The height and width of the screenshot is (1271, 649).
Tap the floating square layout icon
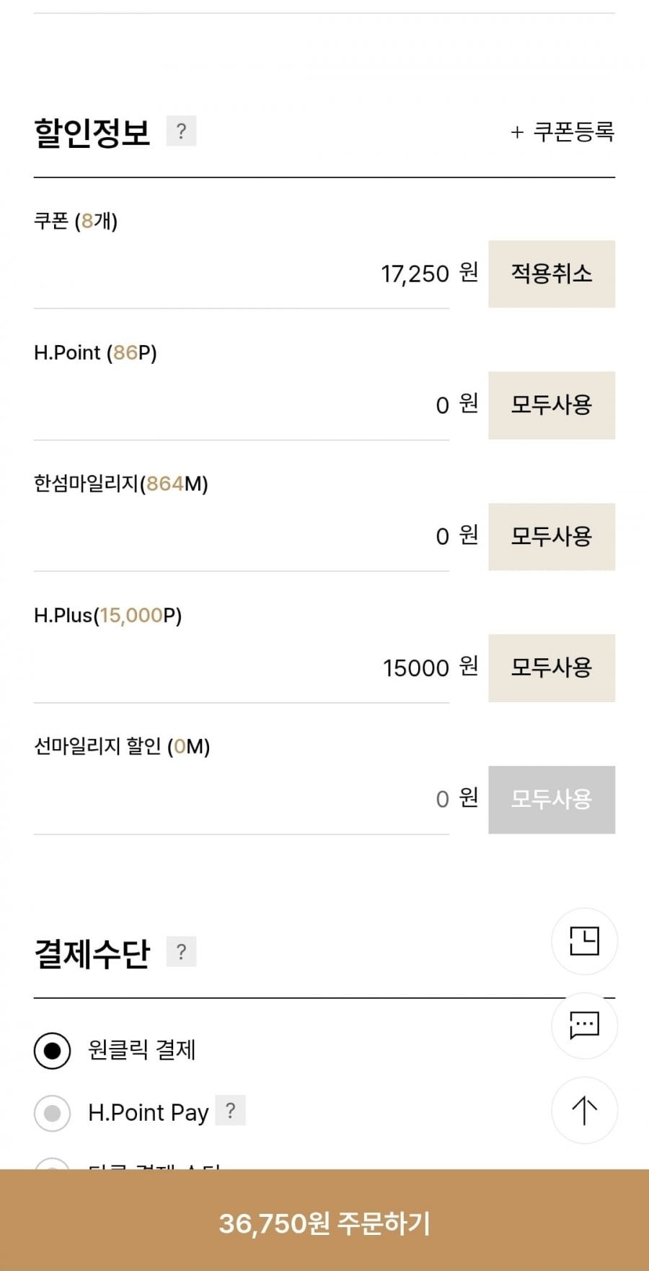click(584, 941)
